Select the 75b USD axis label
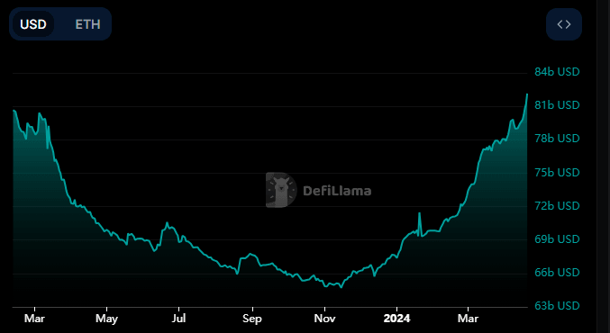The image size is (610, 333). click(557, 173)
